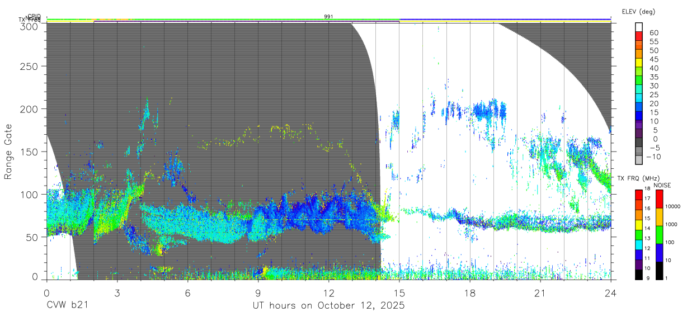Click the y-axis tick label '250'
This screenshot has width=687, height=317.
click(x=29, y=66)
